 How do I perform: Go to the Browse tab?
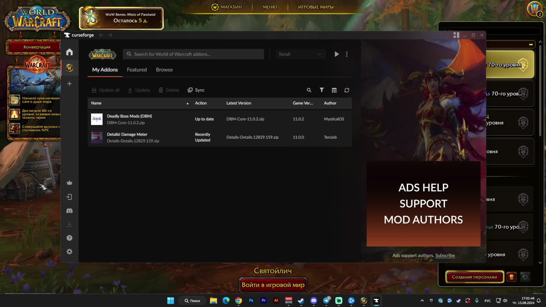(164, 70)
